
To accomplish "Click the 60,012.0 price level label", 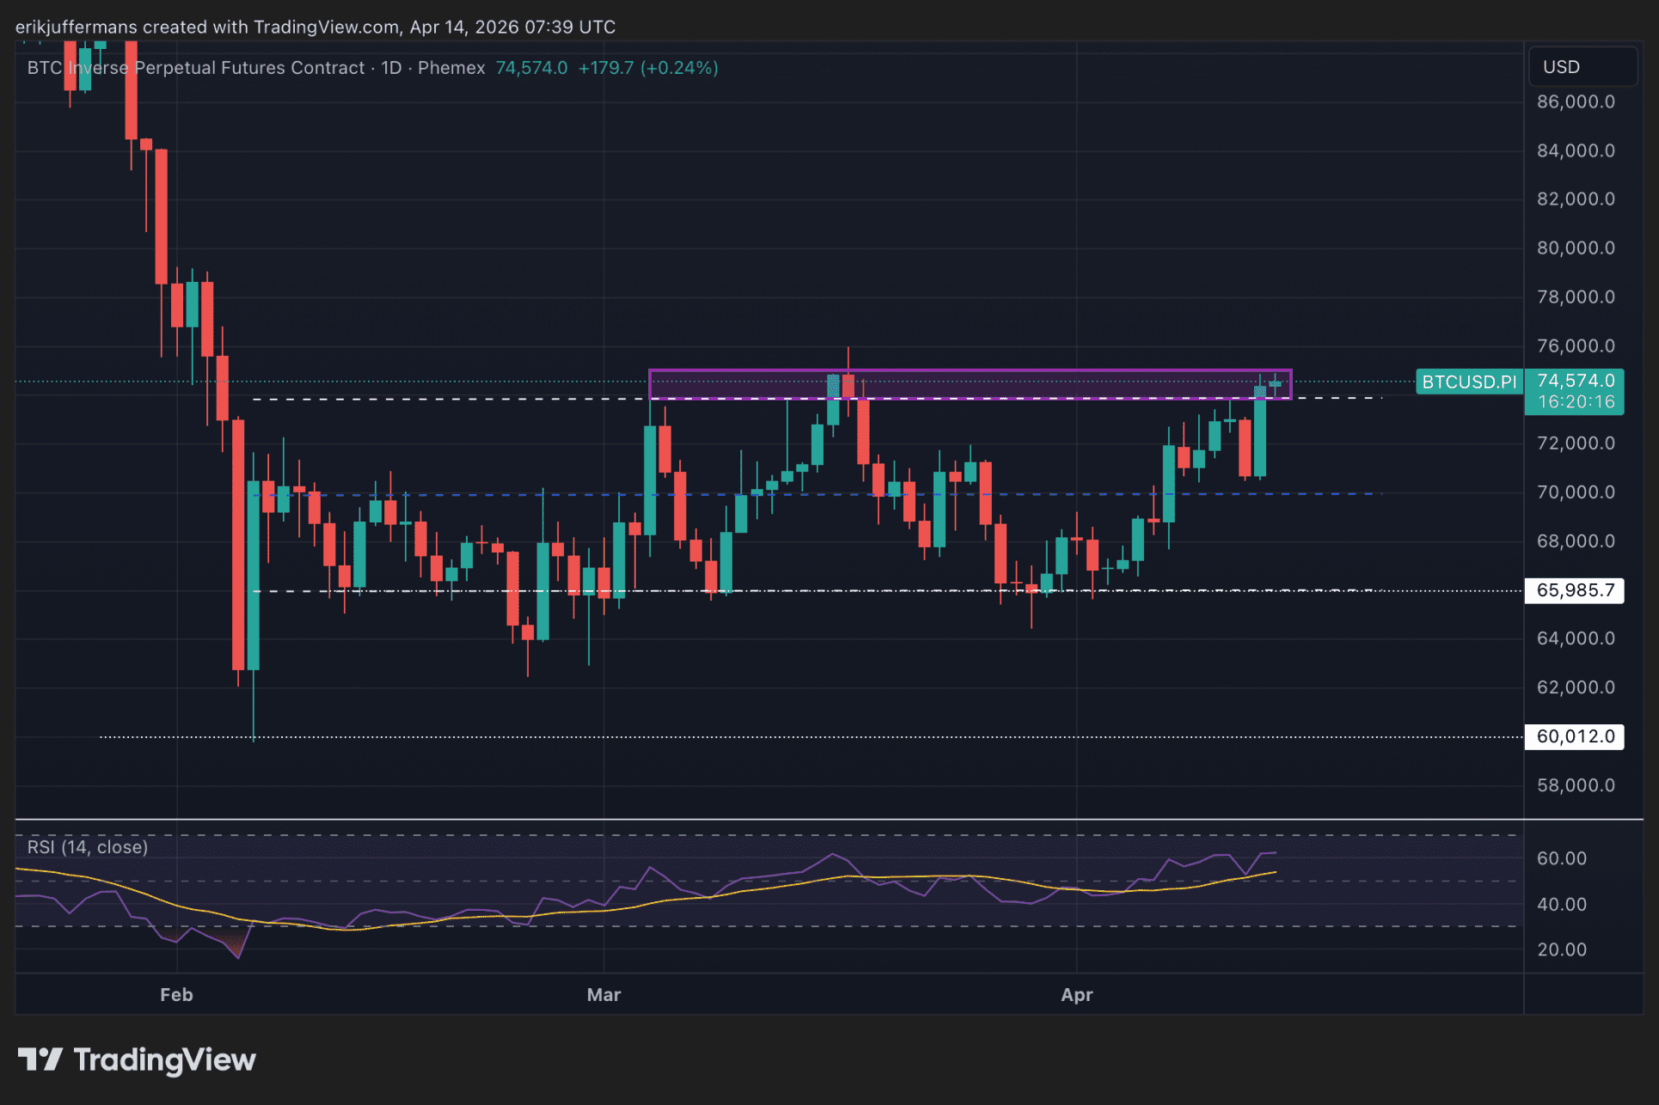I will click(1575, 736).
